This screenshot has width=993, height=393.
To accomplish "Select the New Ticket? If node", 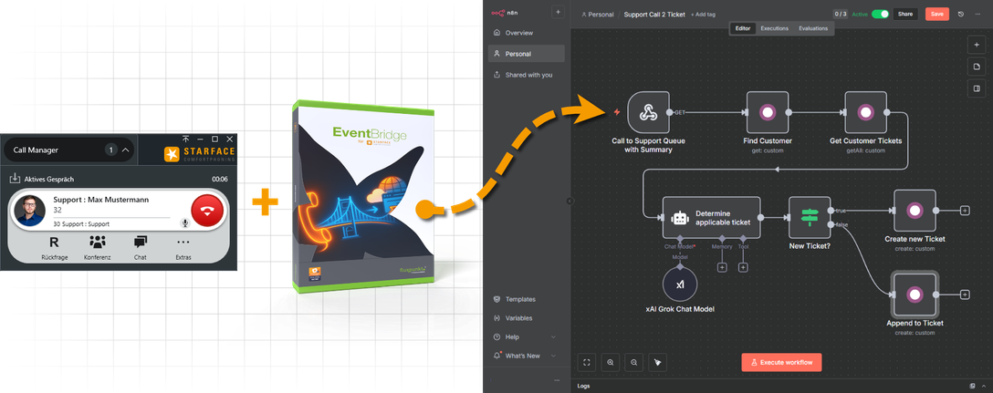I will tap(810, 218).
